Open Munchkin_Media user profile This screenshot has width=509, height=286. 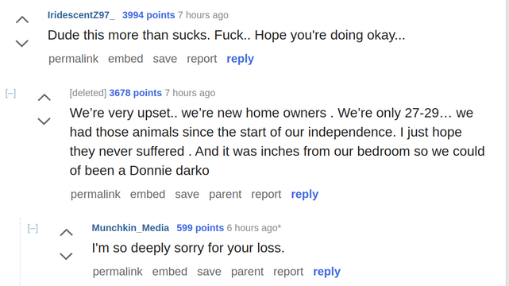click(130, 228)
